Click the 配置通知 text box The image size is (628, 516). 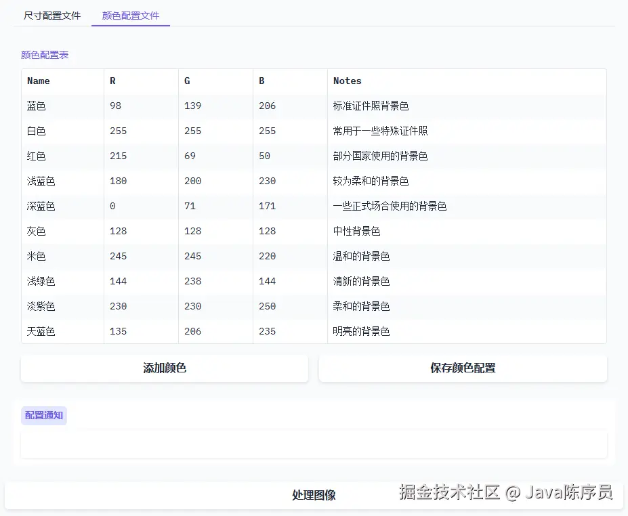click(x=314, y=444)
